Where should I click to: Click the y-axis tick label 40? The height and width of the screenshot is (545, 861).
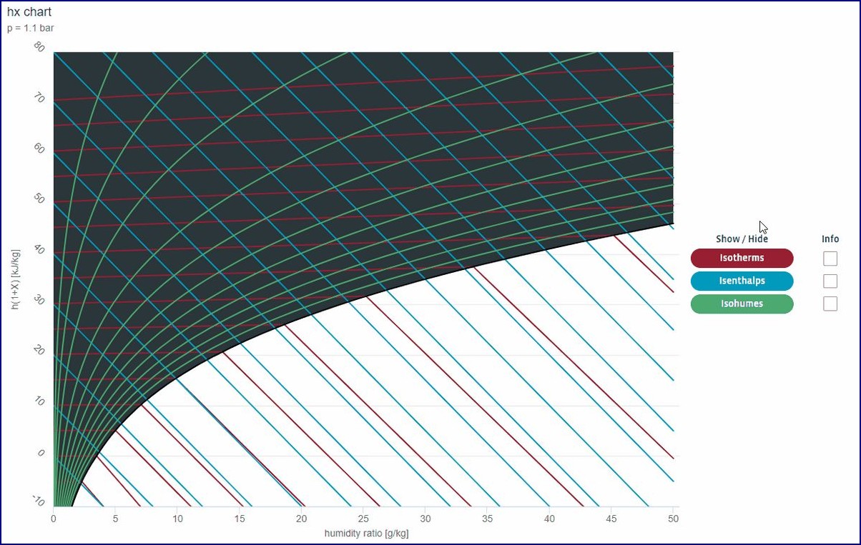pyautogui.click(x=40, y=250)
